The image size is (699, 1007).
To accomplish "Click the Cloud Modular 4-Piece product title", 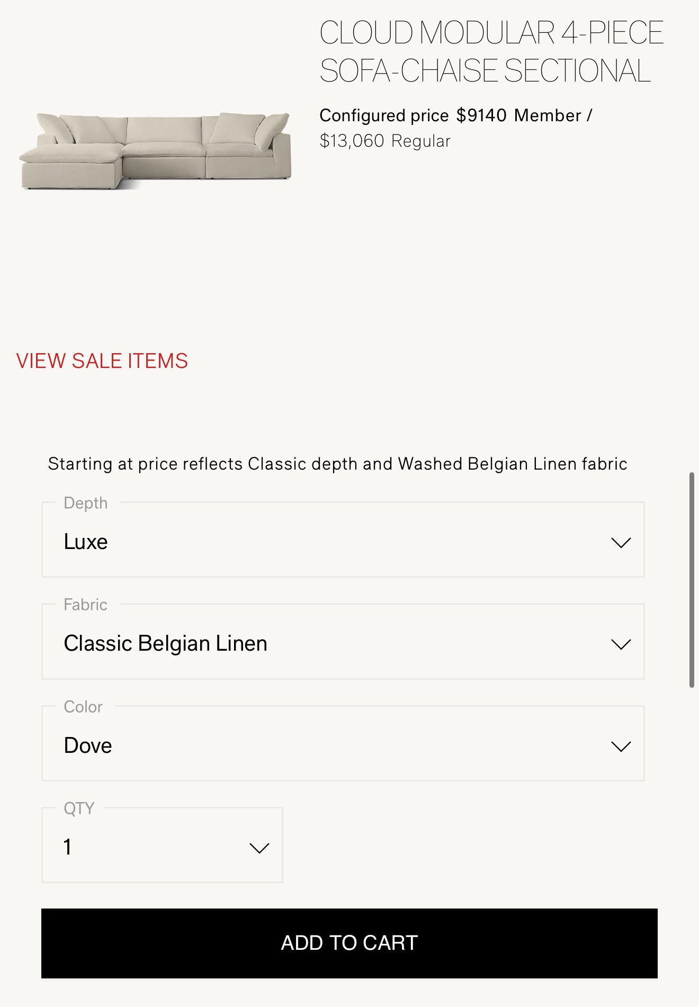I will click(490, 52).
